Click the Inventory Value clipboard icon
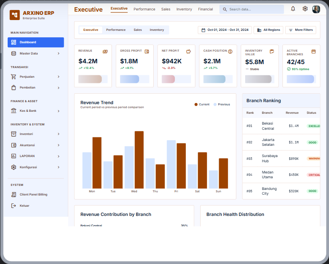The height and width of the screenshot is (264, 329). (x=272, y=52)
